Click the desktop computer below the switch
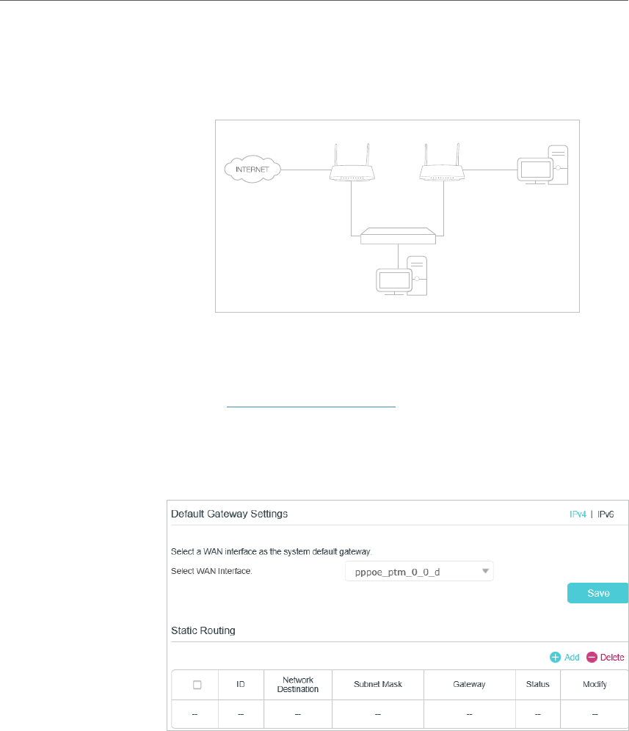The width and height of the screenshot is (629, 731). click(401, 275)
